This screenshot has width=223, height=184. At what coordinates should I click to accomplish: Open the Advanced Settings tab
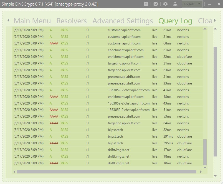[x=123, y=21]
